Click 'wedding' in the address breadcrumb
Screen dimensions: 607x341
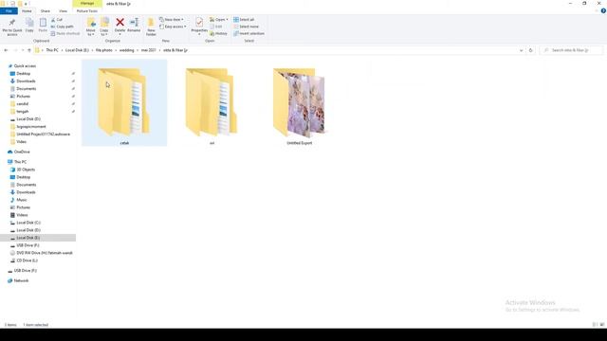tap(126, 50)
